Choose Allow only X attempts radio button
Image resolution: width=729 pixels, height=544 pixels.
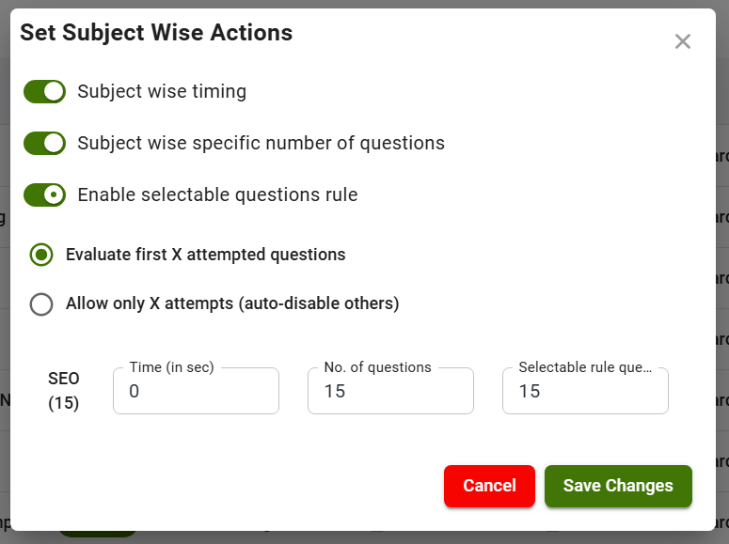coord(41,304)
